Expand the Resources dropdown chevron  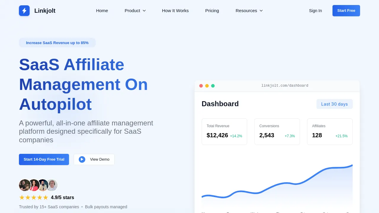coord(261,11)
